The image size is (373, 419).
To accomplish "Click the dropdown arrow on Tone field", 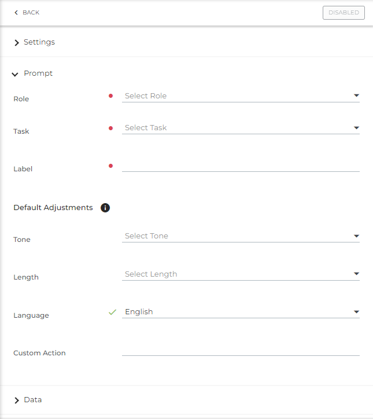I will click(356, 236).
